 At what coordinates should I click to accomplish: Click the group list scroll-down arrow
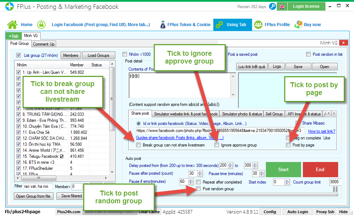112,172
